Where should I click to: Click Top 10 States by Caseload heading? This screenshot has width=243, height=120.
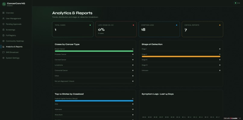pos(69,94)
